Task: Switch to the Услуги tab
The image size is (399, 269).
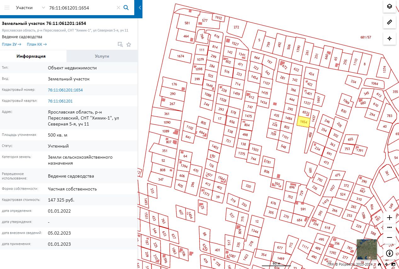Action: tap(102, 56)
